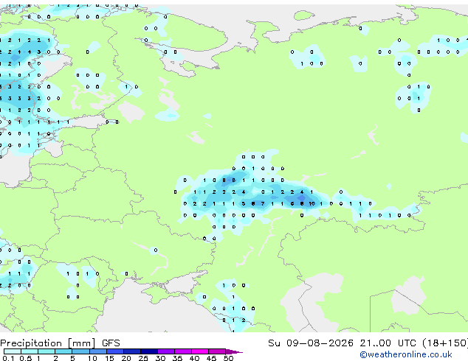Select the forecast date Su 09-08-2026 text
The width and height of the screenshot is (468, 361).
click(311, 343)
